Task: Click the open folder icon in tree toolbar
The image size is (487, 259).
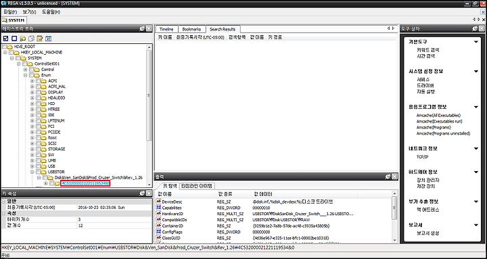Action: (x=23, y=39)
